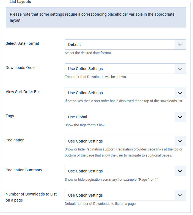Image resolution: width=193 pixels, height=215 pixels.
Task: Click chevron arrow of the Tags field
Action: [x=180, y=117]
